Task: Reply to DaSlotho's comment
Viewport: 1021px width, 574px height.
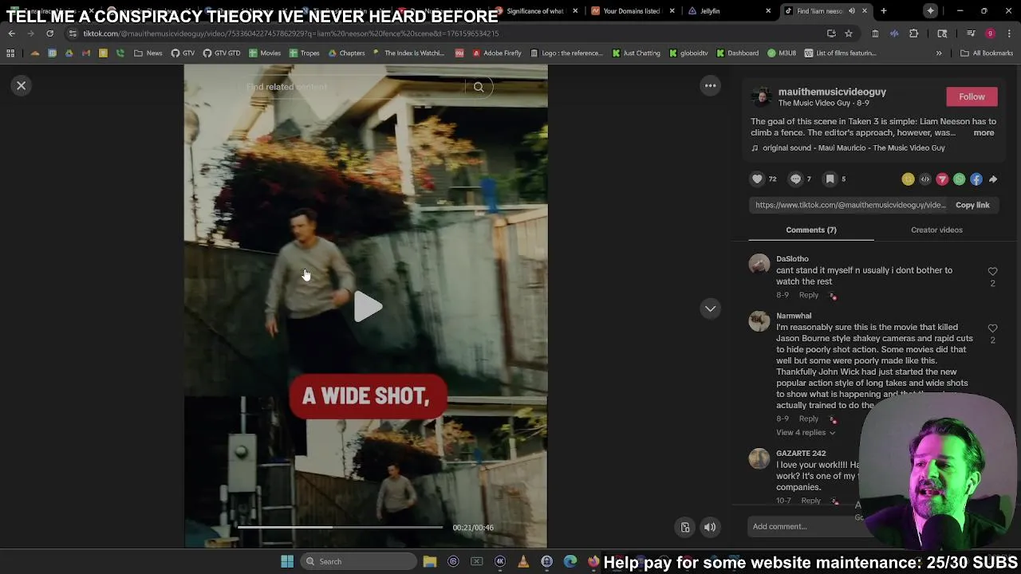Action: [x=809, y=295]
